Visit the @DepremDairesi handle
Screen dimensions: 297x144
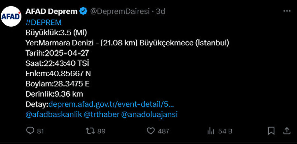click(x=120, y=12)
